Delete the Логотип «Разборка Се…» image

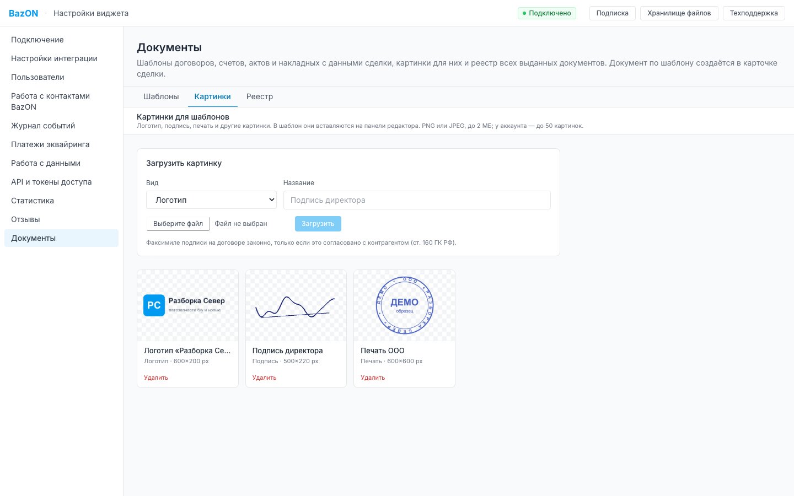pos(156,378)
